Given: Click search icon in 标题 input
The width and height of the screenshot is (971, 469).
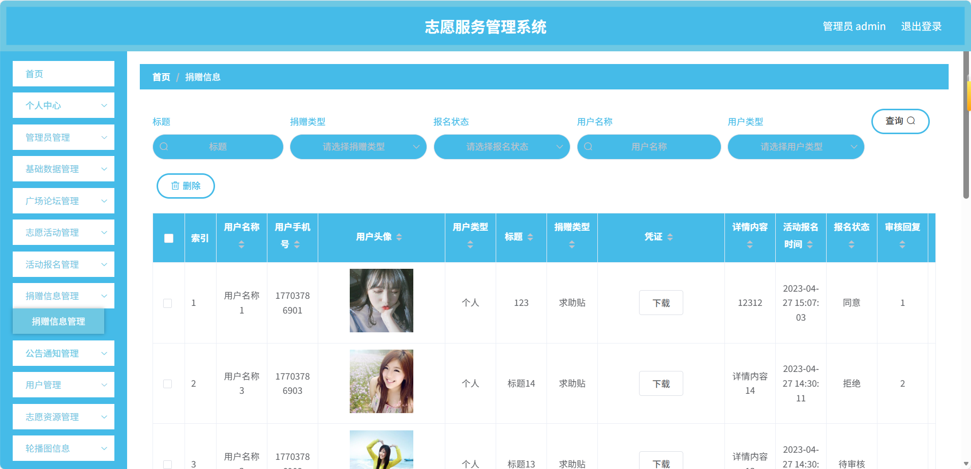Looking at the screenshot, I should [x=164, y=147].
